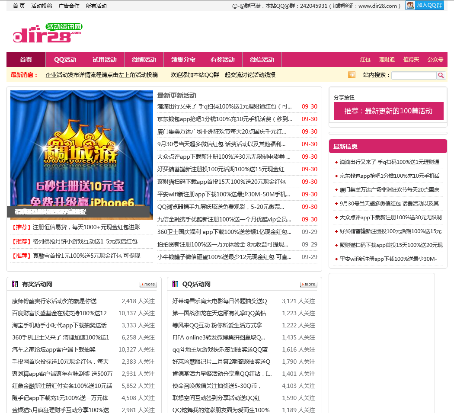Image resolution: width=454 pixels, height=413 pixels.
Task: Click the 2,418 人关注 count text
Action: point(138,301)
